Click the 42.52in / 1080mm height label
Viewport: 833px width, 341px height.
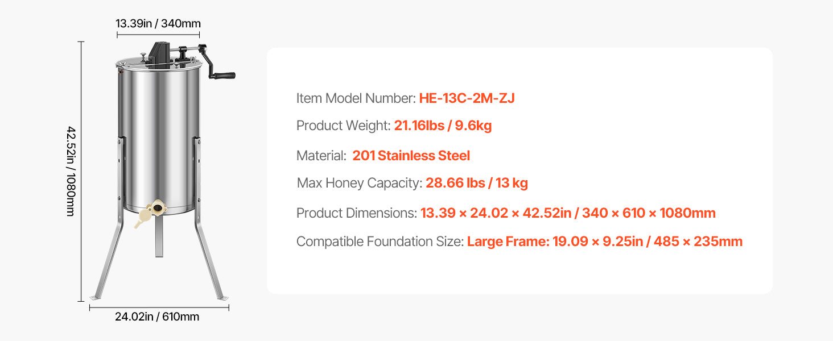point(71,170)
